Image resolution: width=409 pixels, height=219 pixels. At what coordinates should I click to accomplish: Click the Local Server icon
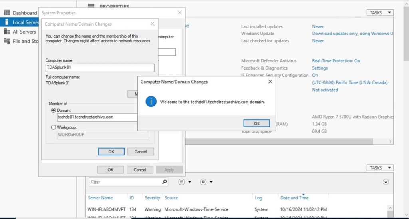coord(7,22)
